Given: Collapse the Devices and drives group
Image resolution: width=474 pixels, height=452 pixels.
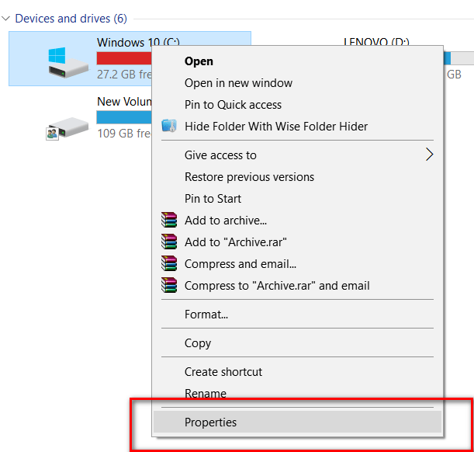Looking at the screenshot, I should coord(5,19).
